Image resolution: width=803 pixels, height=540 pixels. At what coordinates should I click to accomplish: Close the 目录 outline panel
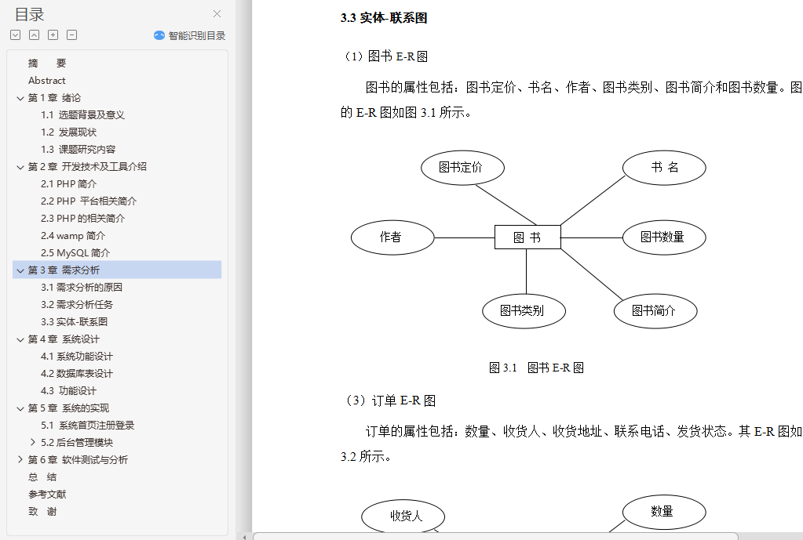pos(217,14)
